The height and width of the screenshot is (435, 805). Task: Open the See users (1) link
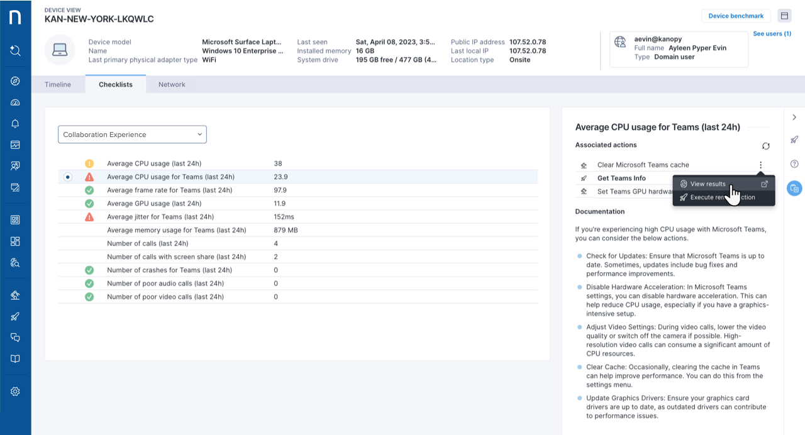772,33
